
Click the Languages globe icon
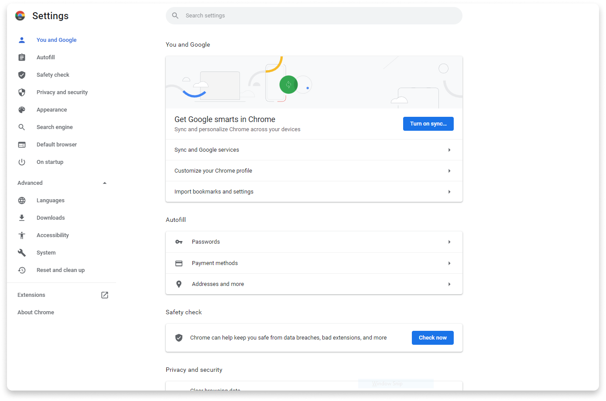tap(22, 200)
